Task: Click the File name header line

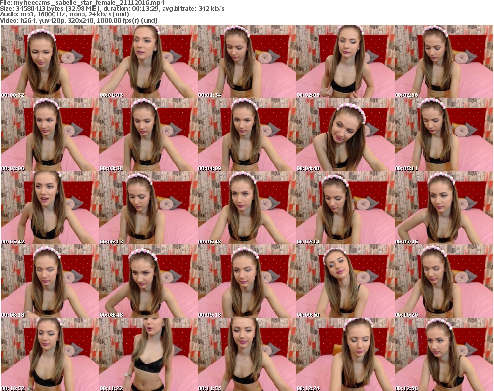Action: pyautogui.click(x=82, y=3)
